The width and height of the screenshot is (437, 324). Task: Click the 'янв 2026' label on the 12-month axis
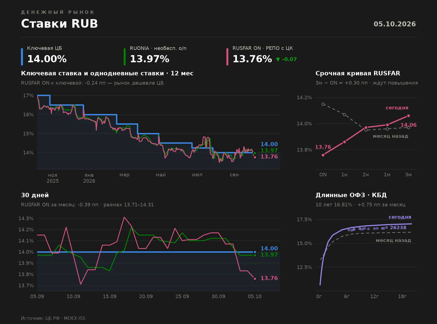(89, 178)
